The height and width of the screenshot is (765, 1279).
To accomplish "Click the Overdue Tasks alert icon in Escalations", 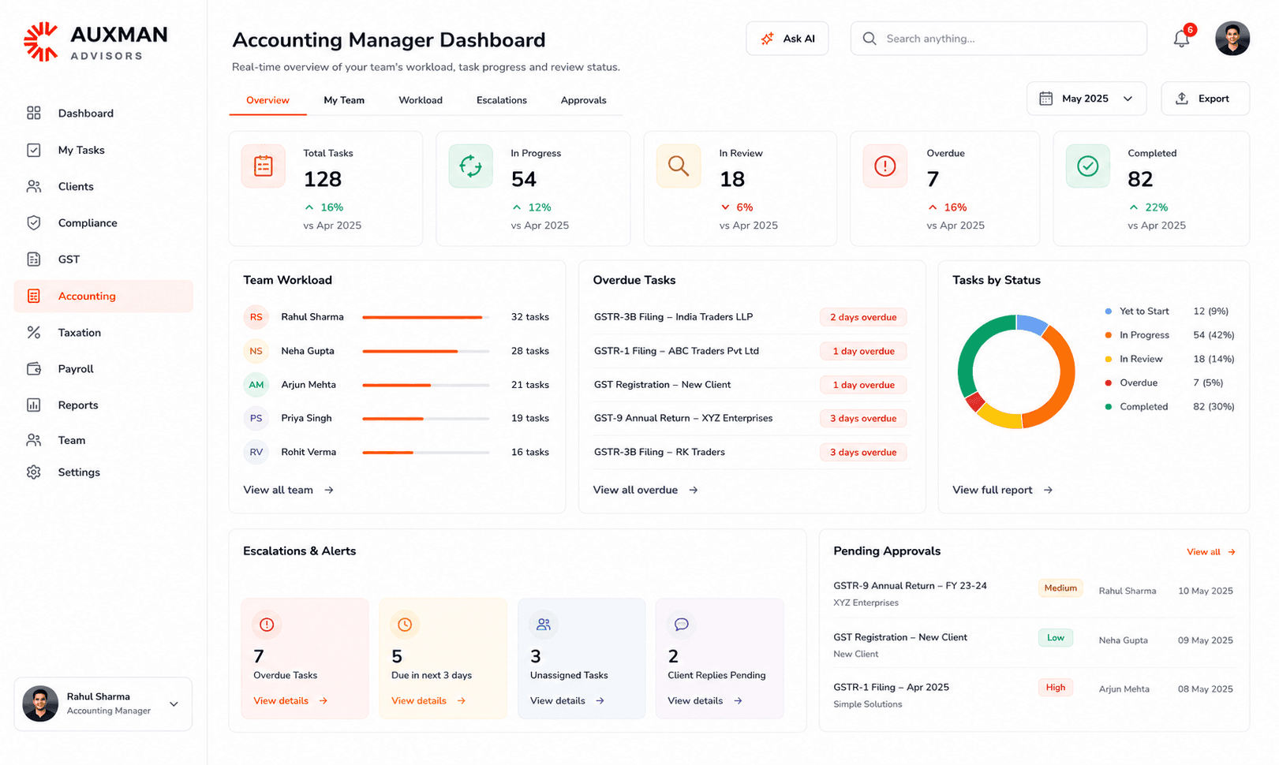I will click(267, 625).
